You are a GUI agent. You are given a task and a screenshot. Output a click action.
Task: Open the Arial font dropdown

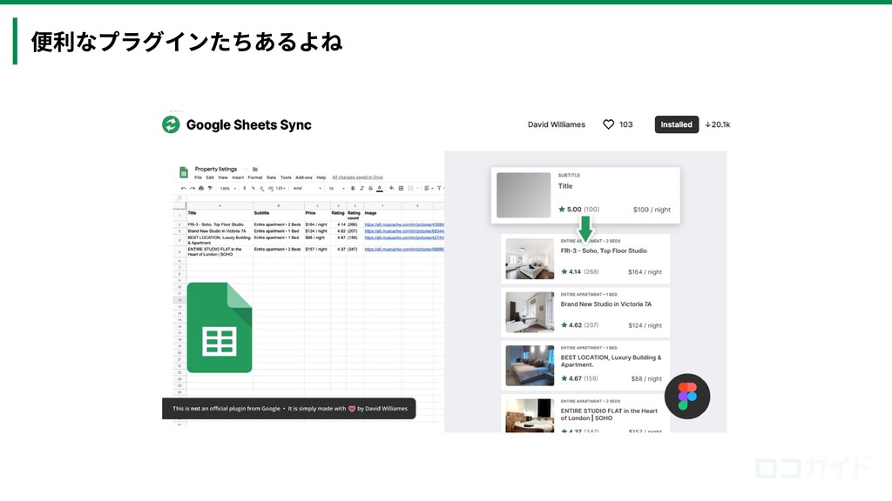(x=307, y=188)
